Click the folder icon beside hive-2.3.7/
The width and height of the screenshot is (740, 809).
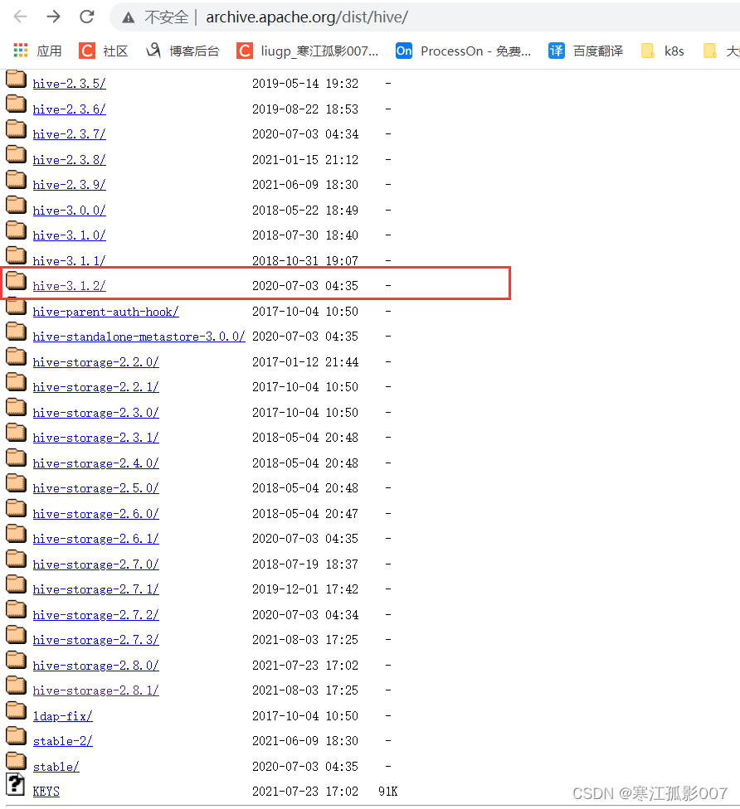pos(16,129)
